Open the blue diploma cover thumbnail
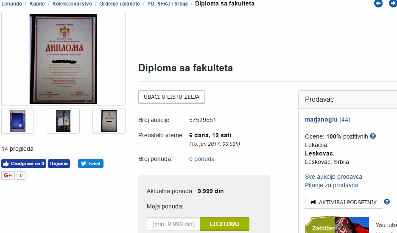Image resolution: width=397 pixels, height=233 pixels. coord(17,121)
